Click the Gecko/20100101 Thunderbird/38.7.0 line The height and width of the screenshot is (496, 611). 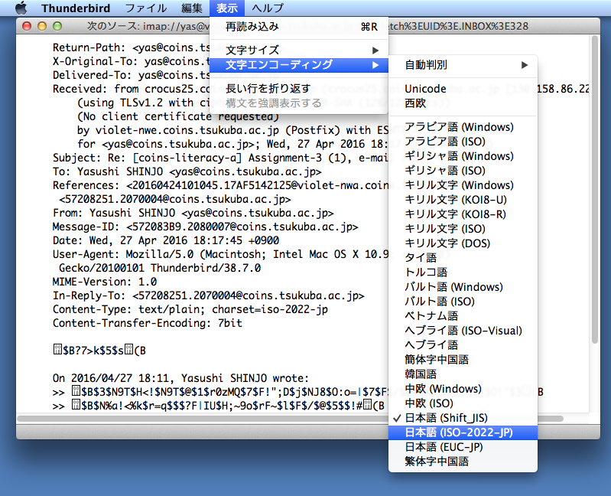[x=160, y=268]
